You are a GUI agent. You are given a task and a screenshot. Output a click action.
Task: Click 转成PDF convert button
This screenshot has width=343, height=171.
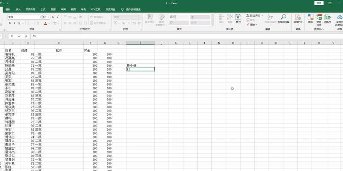[x=298, y=19]
